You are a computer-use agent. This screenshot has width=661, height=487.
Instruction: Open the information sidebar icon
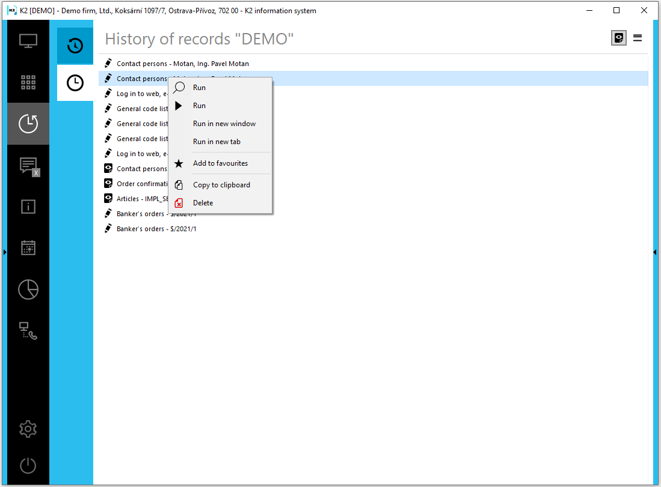click(28, 207)
